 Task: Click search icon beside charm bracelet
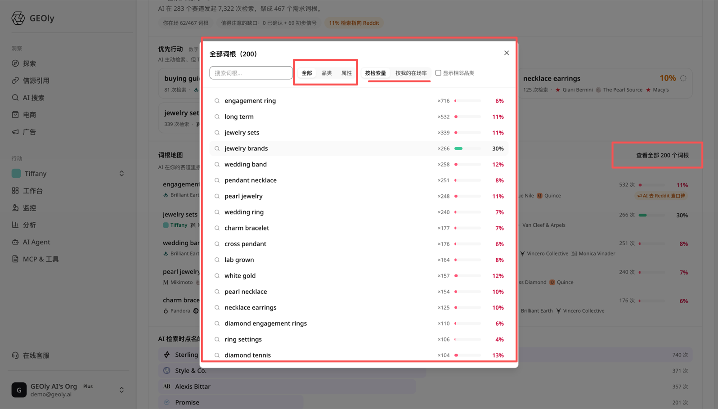[217, 228]
